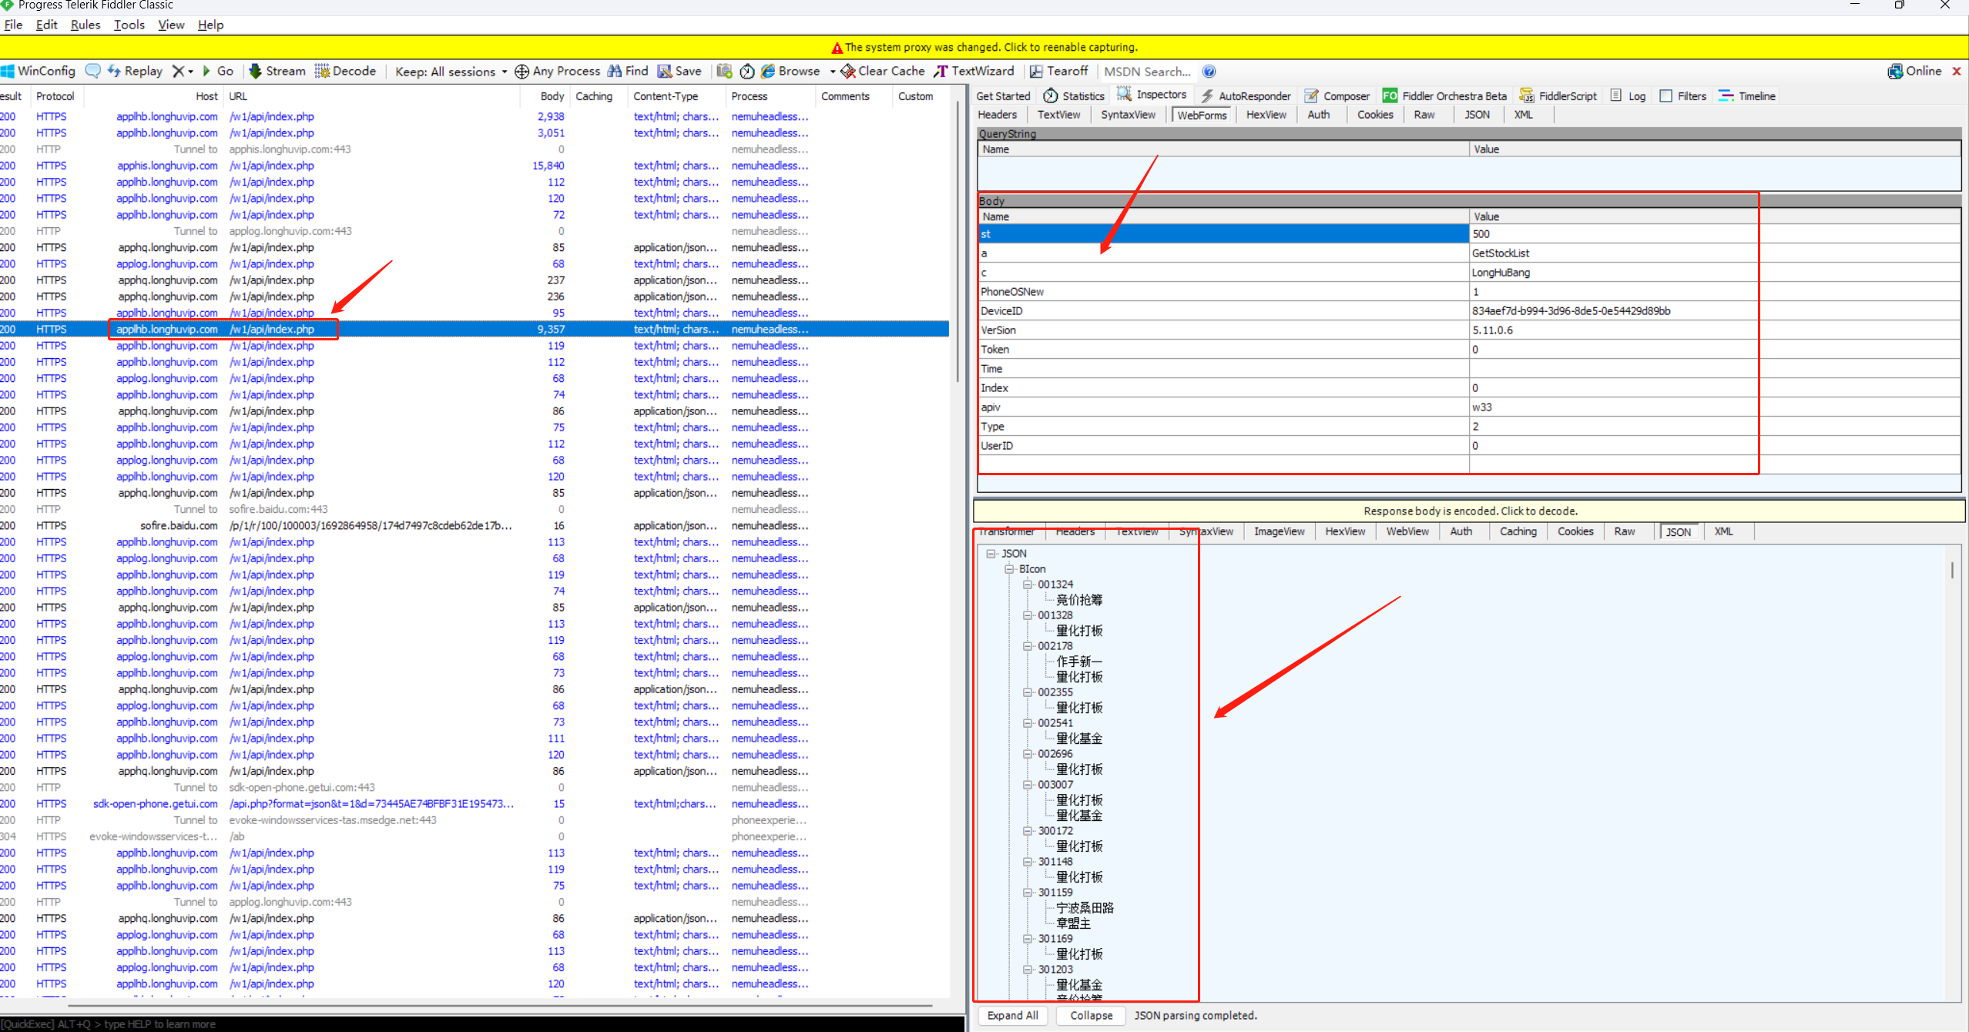
Task: Click the timer stopwatch icon
Action: [747, 71]
